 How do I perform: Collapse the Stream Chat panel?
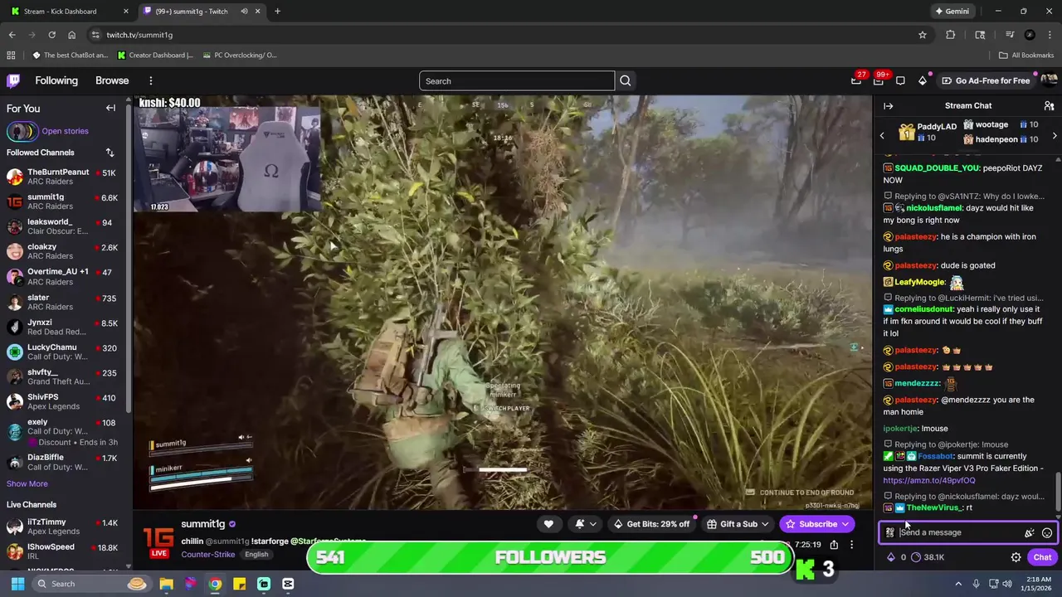(x=888, y=106)
